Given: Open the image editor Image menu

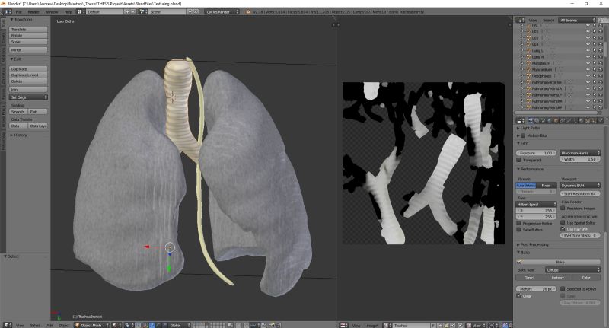Looking at the screenshot, I should pos(371,325).
